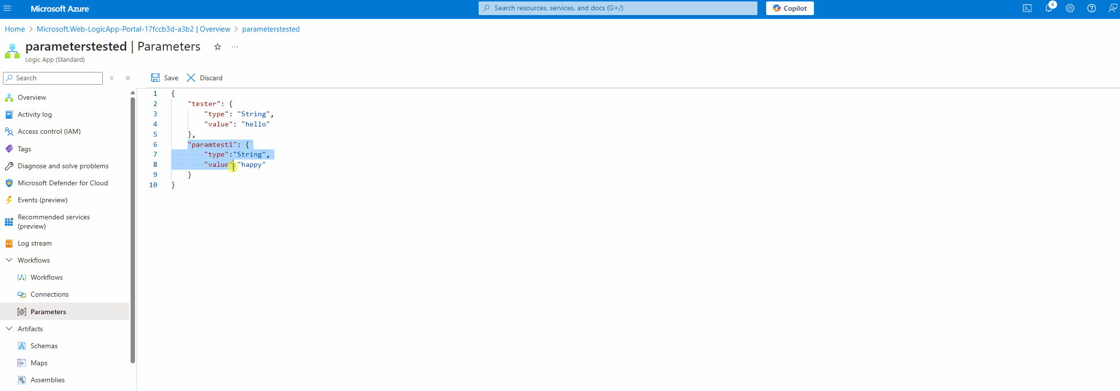The height and width of the screenshot is (391, 1120).
Task: Click the "happy" value on line 8
Action: pos(251,164)
